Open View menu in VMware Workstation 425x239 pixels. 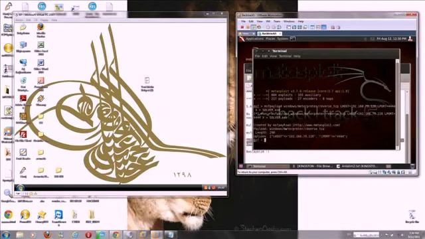point(260,21)
